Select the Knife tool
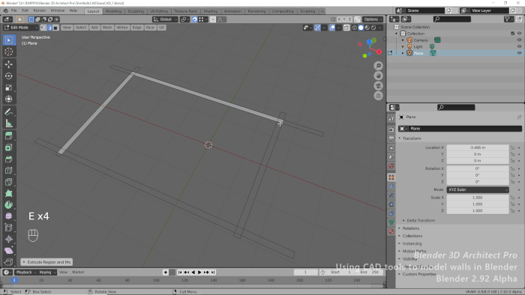The image size is (525, 295). click(9, 182)
